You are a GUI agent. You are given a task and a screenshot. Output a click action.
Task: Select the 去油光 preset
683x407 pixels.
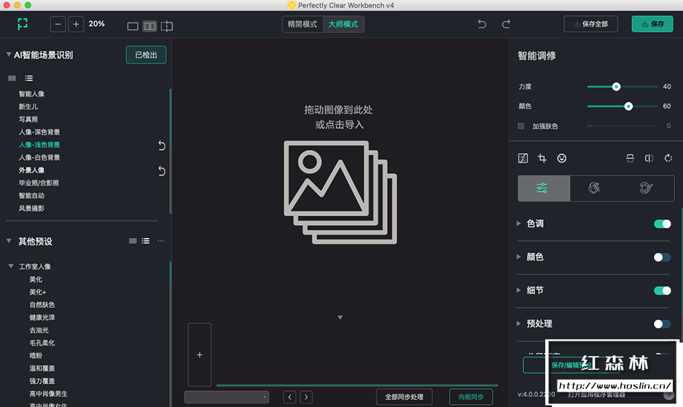point(39,330)
